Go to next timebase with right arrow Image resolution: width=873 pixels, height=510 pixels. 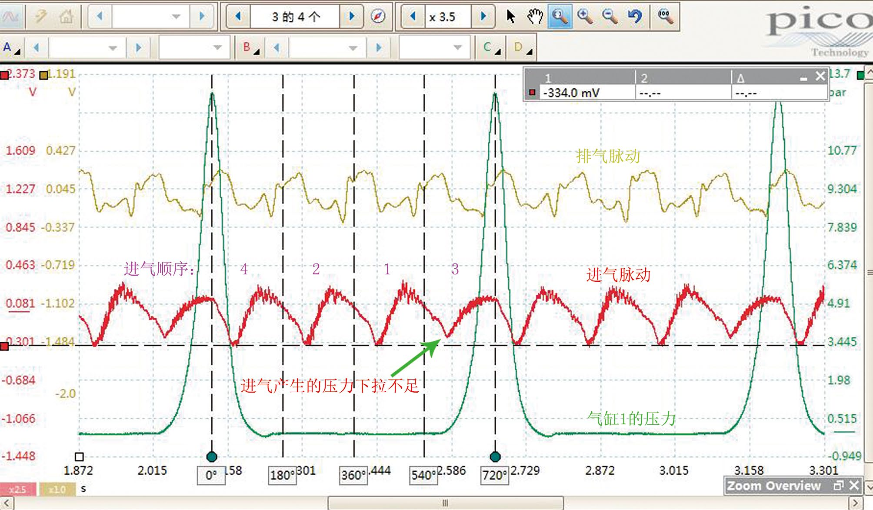point(202,17)
